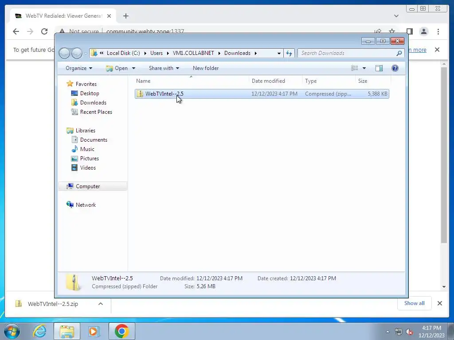454x340 pixels.
Task: Reload the Chrome page
Action: (44, 31)
